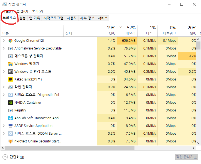This screenshot has width=201, height=164.
Task: Click the vertical scrollbar up arrow
Action: tap(198, 39)
